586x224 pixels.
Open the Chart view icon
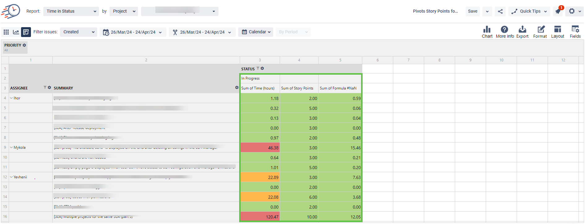tap(487, 30)
